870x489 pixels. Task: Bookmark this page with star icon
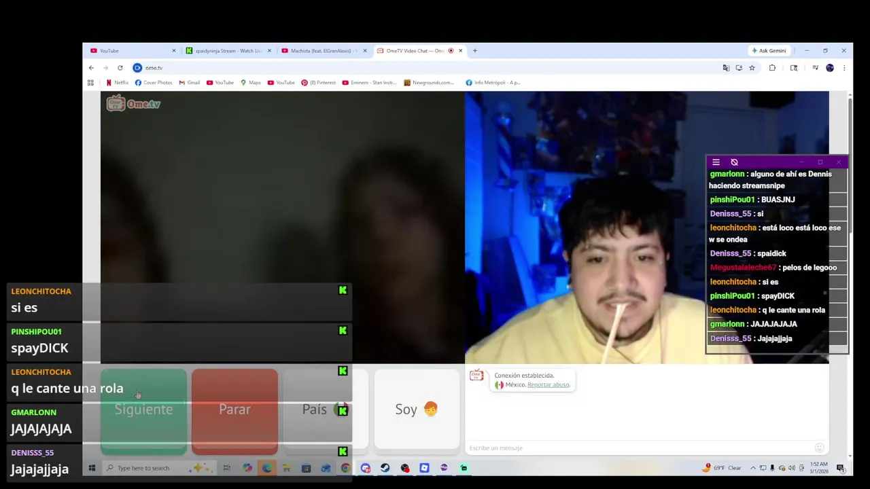752,68
